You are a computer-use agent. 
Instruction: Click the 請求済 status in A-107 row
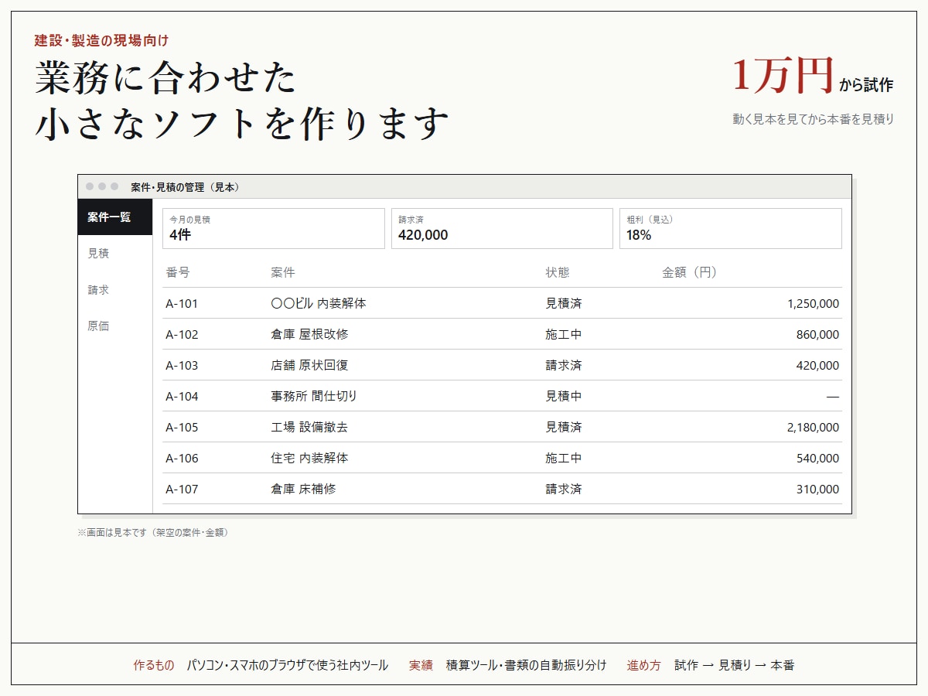pyautogui.click(x=564, y=489)
